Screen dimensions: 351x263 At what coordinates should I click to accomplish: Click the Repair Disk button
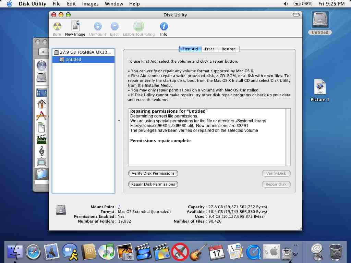pos(276,184)
